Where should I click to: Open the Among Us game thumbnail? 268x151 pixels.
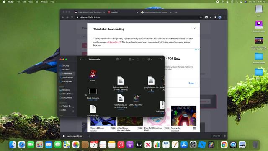coord(183,116)
